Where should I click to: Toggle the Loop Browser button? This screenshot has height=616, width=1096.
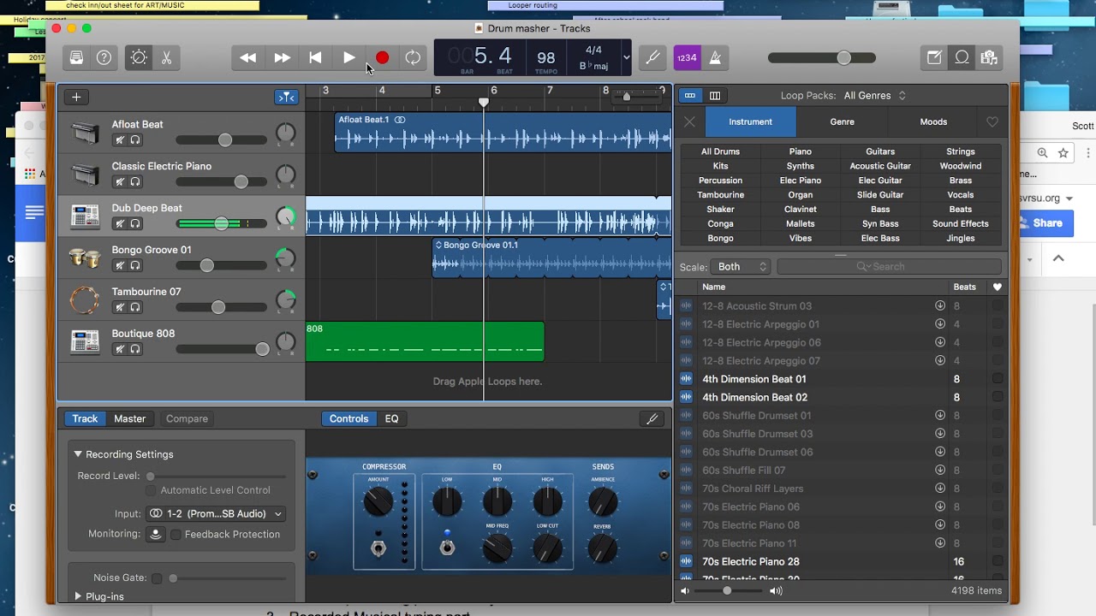962,57
